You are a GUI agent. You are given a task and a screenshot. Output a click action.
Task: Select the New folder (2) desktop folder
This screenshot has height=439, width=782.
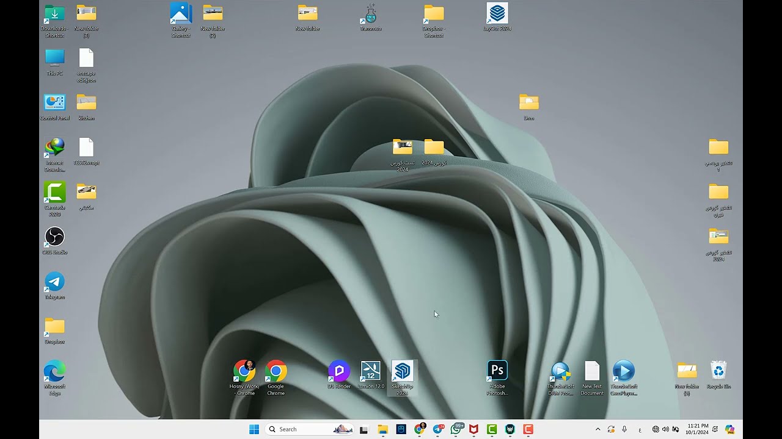(213, 21)
